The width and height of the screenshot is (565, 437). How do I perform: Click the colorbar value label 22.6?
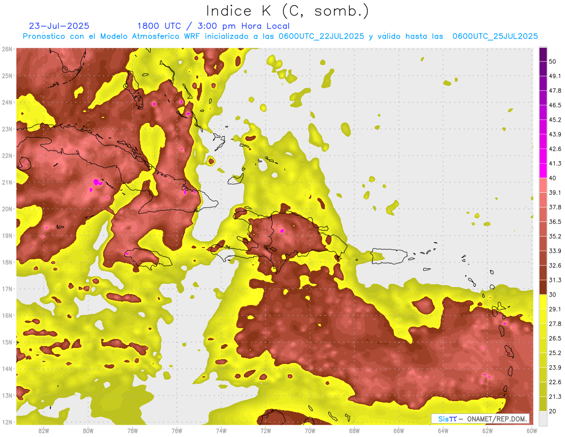[555, 382]
